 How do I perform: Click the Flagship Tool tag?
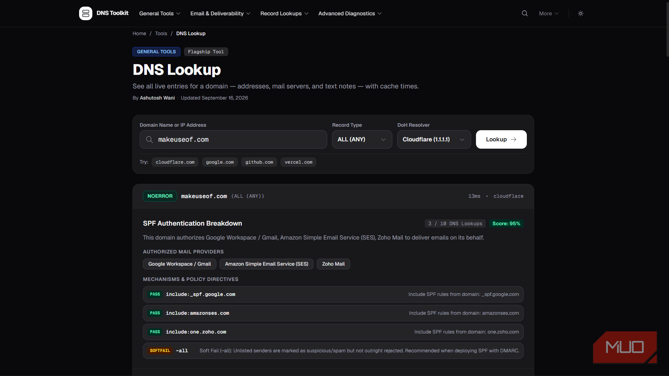206,52
